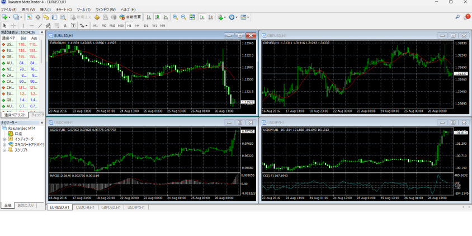Select the crosshair cursor tool
This screenshot has width=472, height=236.
(13, 26)
